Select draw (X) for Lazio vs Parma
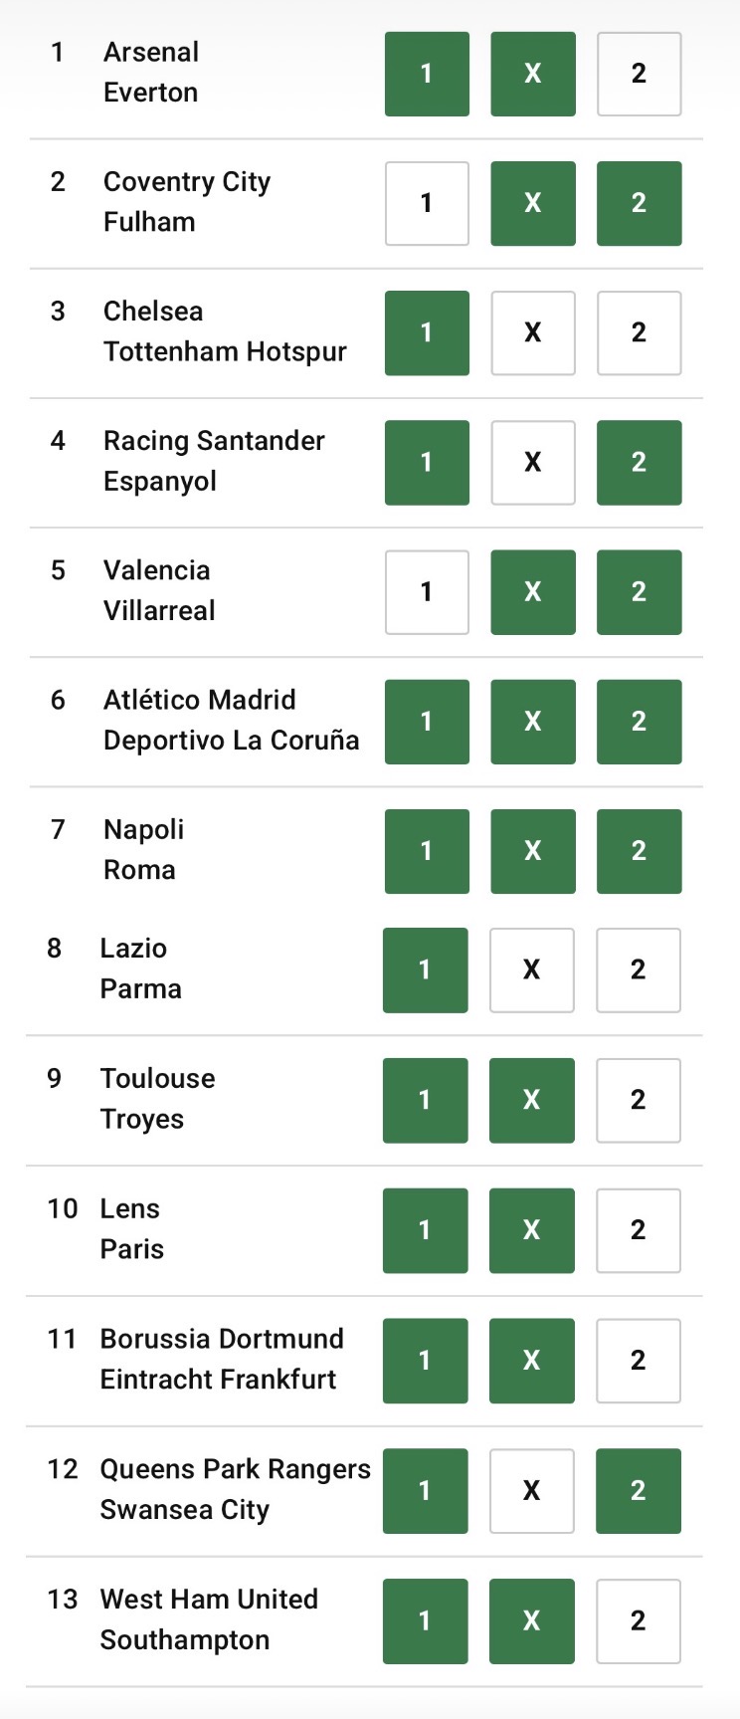The width and height of the screenshot is (740, 1719). coord(531,970)
